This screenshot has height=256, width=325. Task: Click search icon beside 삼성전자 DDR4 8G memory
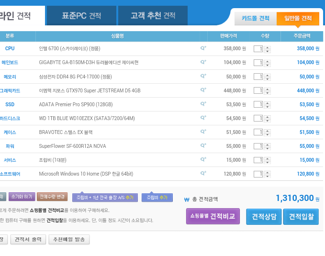(x=203, y=76)
